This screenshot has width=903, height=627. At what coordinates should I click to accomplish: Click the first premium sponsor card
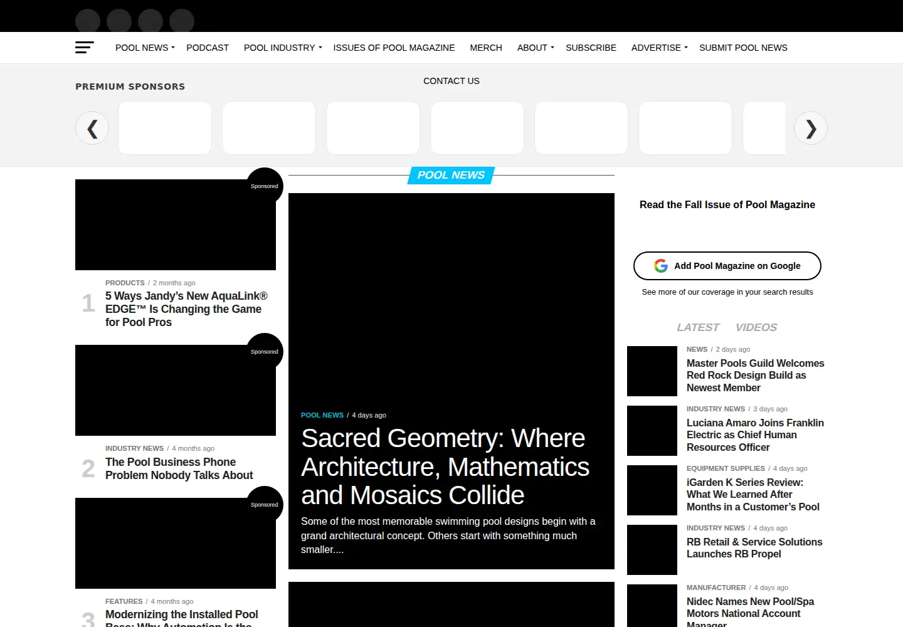point(165,128)
